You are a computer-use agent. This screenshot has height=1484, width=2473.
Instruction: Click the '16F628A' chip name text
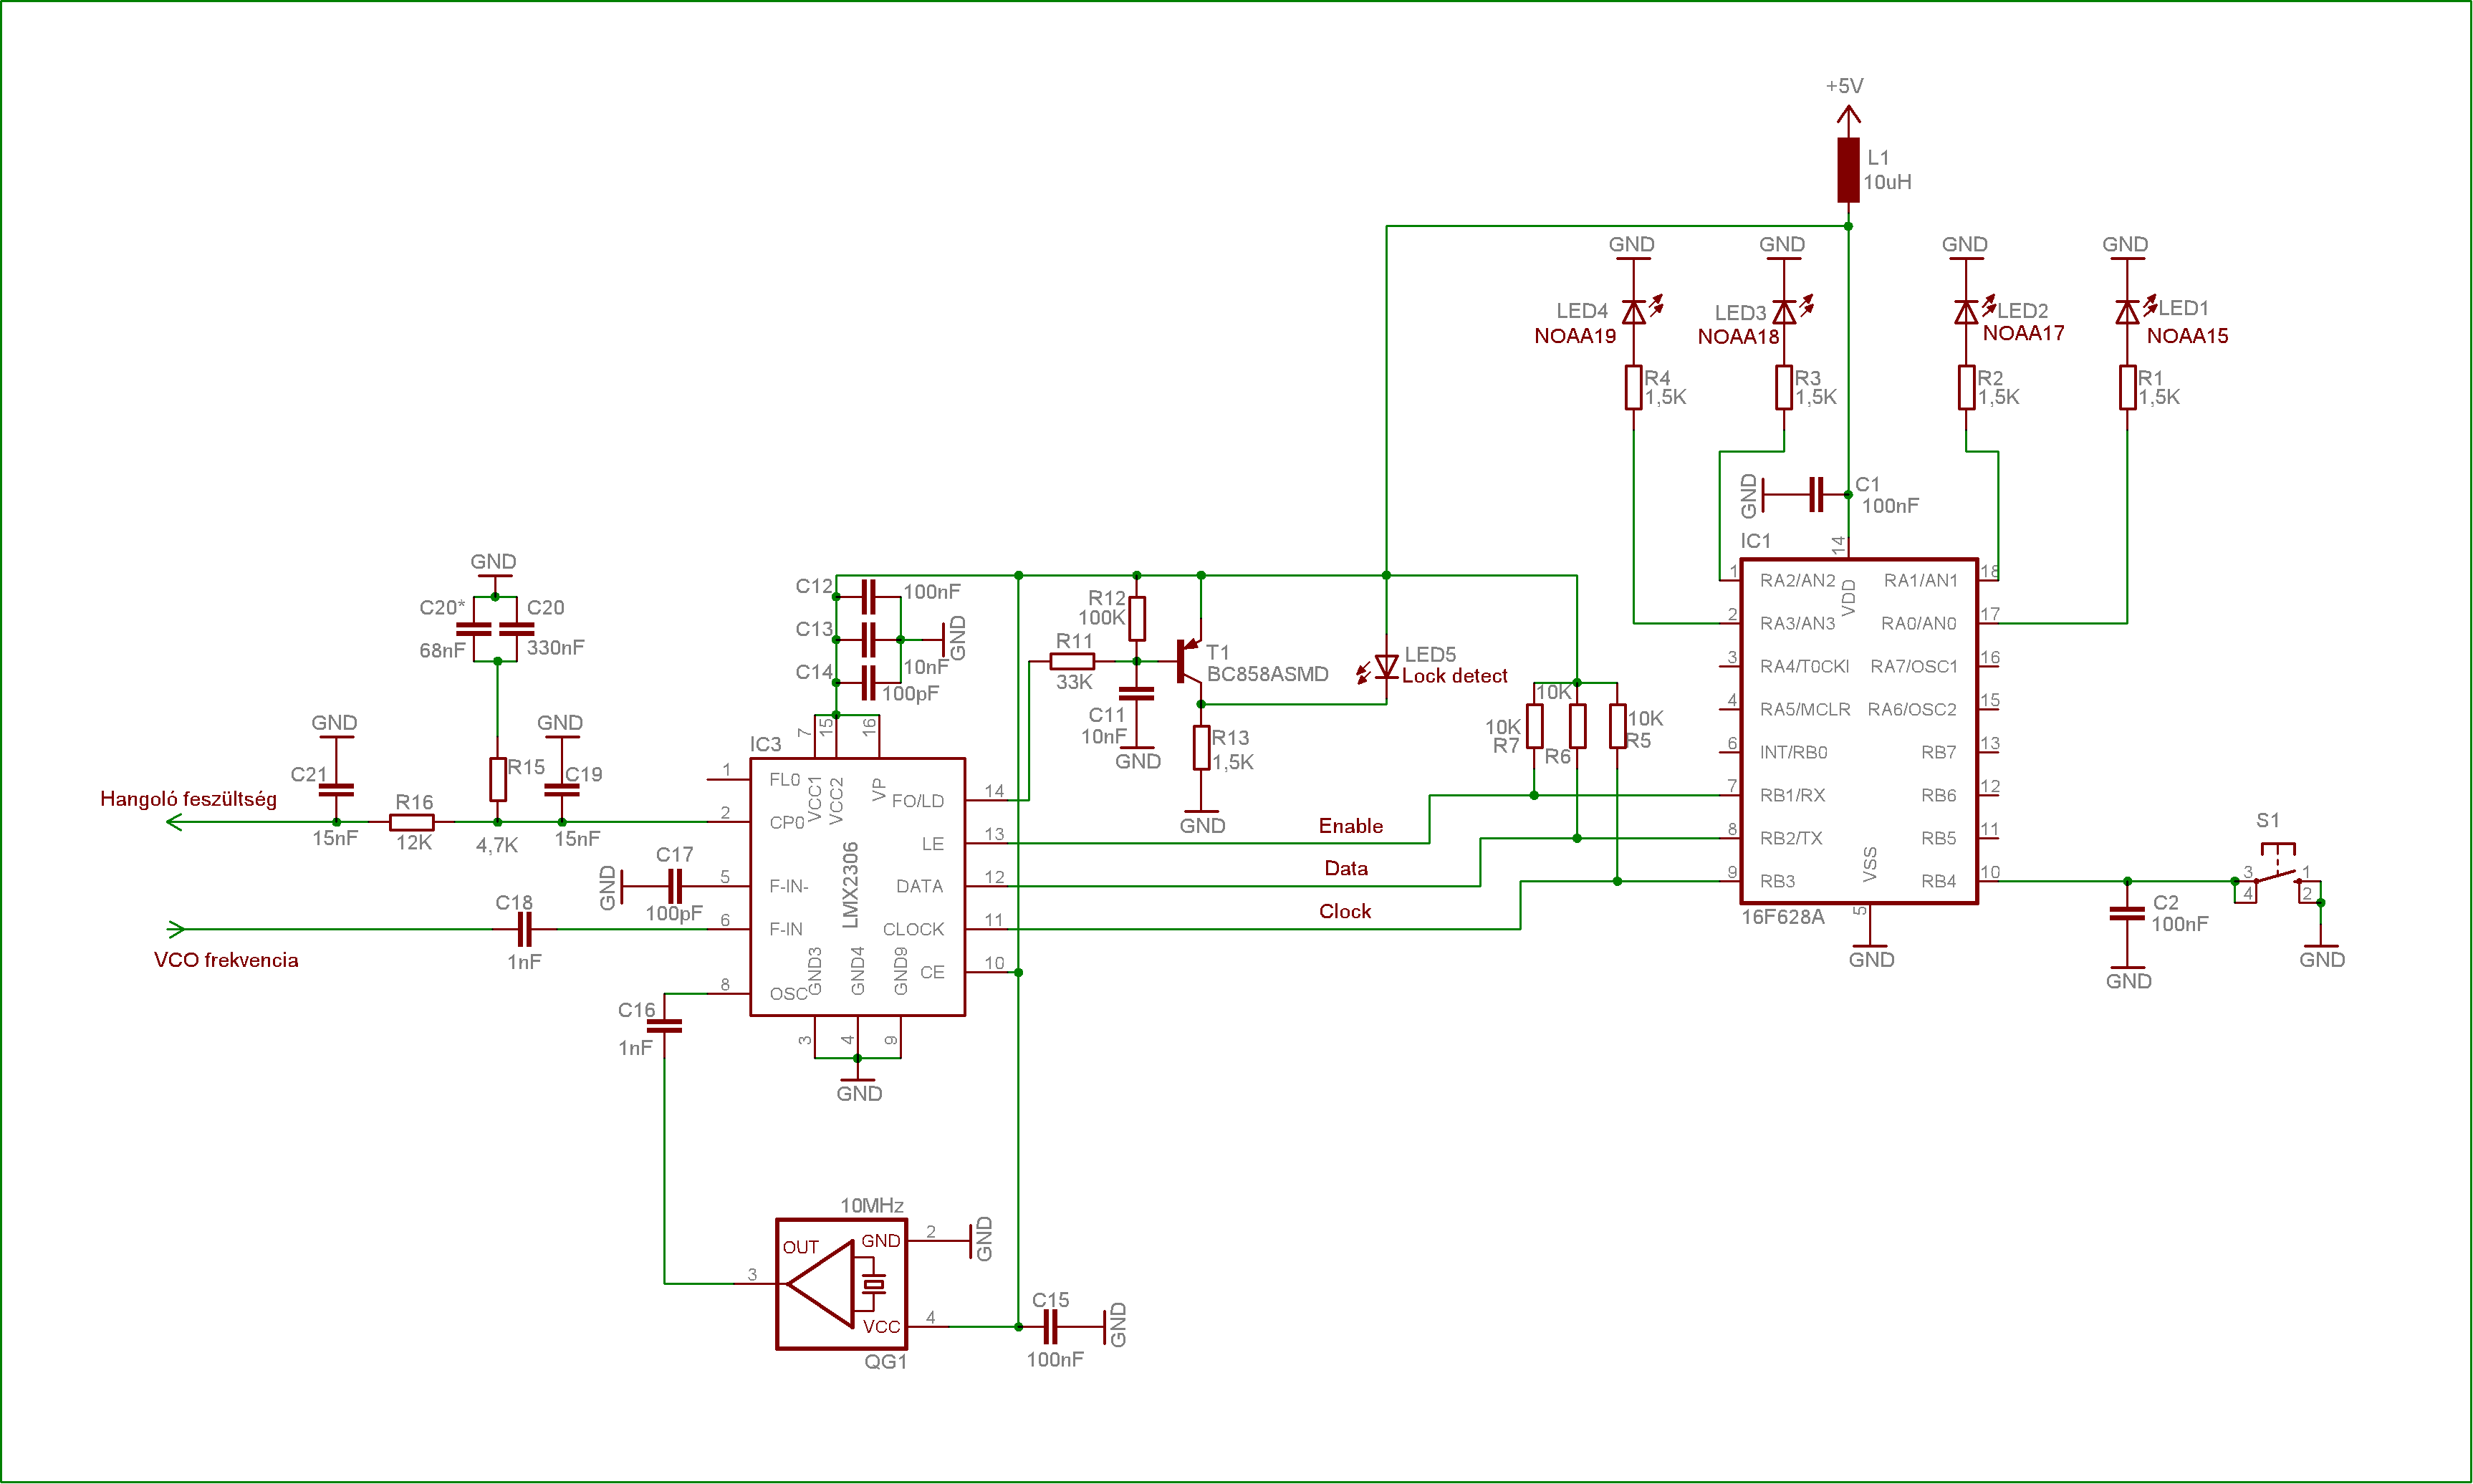[x=1783, y=917]
